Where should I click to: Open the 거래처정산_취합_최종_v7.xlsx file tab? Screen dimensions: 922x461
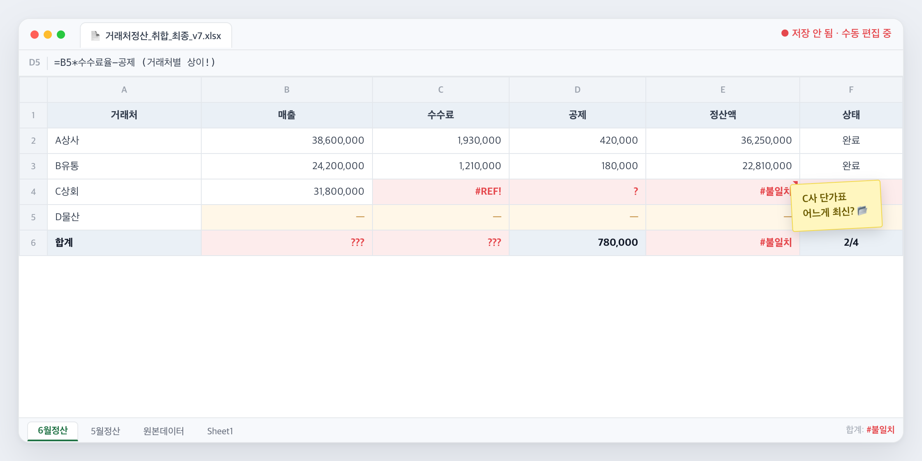[x=156, y=36]
